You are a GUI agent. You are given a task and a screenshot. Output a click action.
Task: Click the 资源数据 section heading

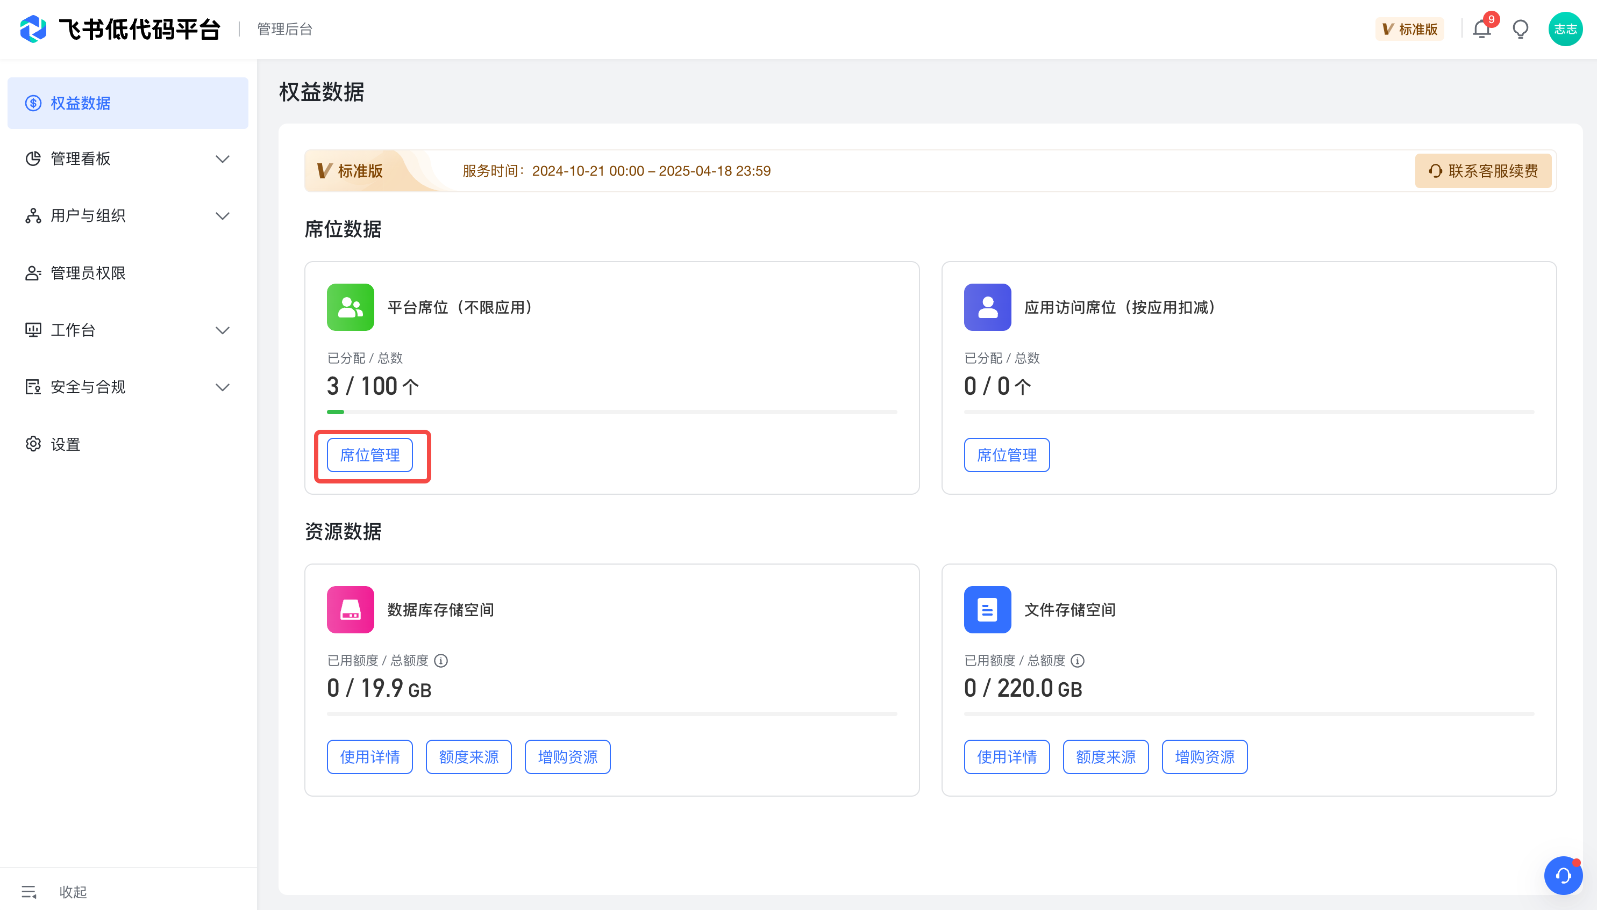coord(343,532)
